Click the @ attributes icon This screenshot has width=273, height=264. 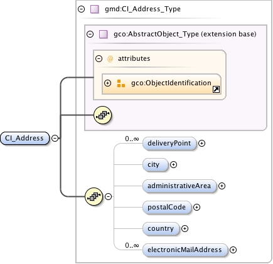pos(110,59)
